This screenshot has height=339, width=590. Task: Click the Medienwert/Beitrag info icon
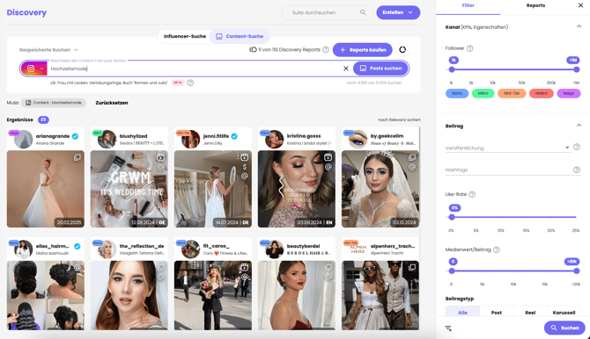pyautogui.click(x=497, y=249)
